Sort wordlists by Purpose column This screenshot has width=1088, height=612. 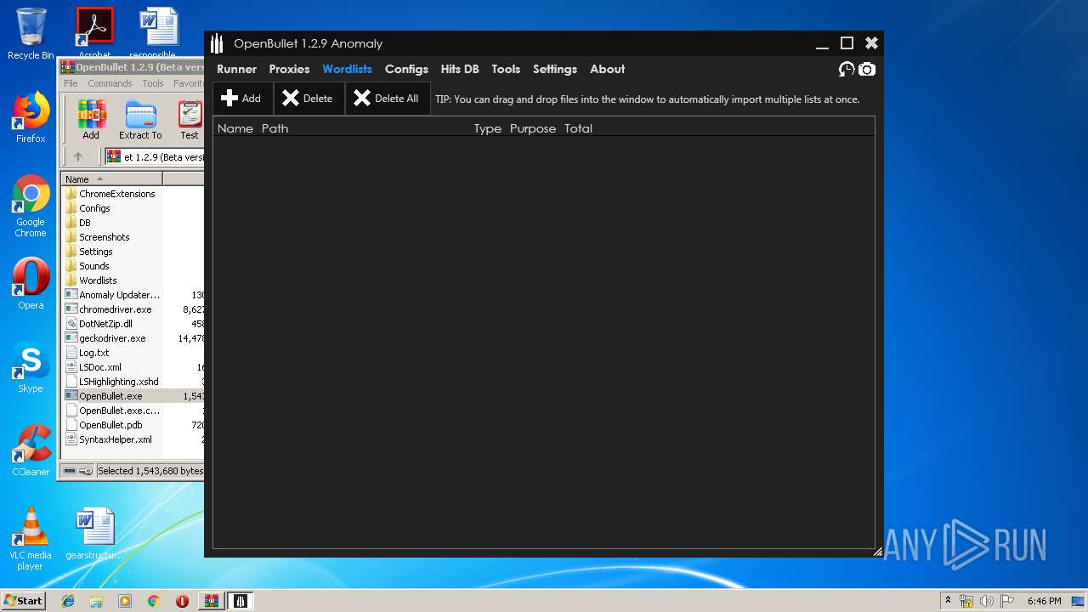point(533,128)
